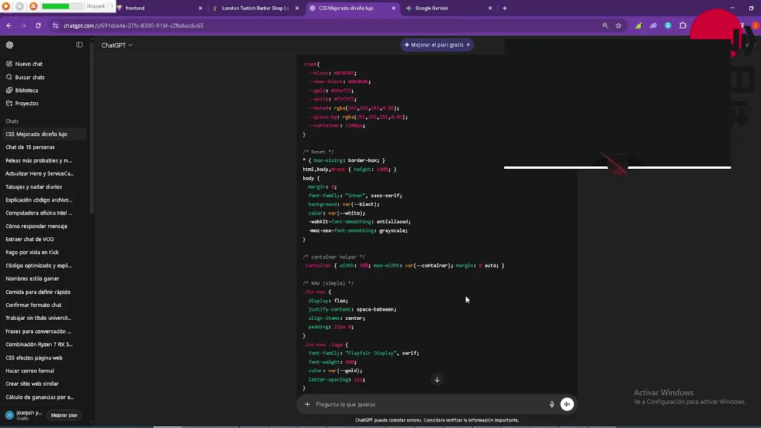Open the attach plus icon in prompt box
The image size is (761, 428).
click(307, 404)
